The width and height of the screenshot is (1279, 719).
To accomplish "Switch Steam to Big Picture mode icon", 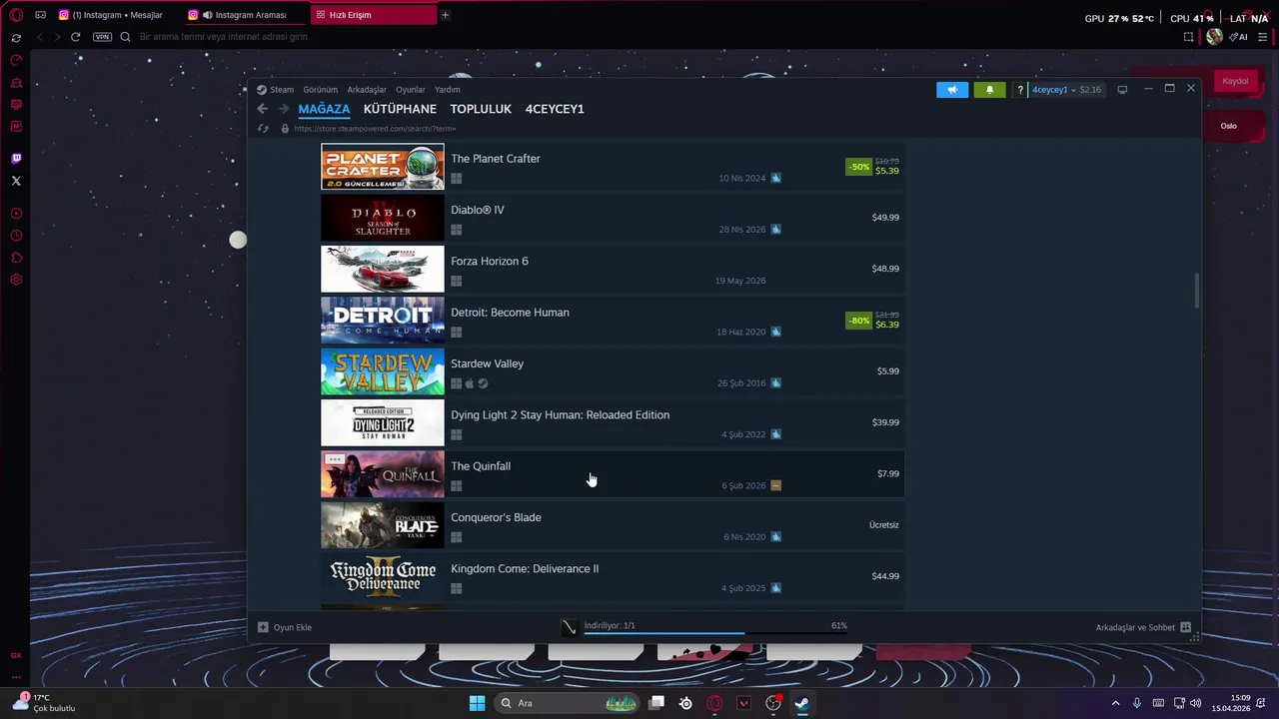I will click(1122, 90).
